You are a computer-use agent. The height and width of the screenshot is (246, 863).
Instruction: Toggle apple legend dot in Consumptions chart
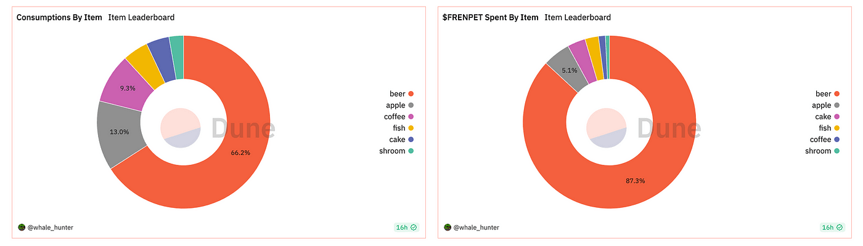pos(411,106)
